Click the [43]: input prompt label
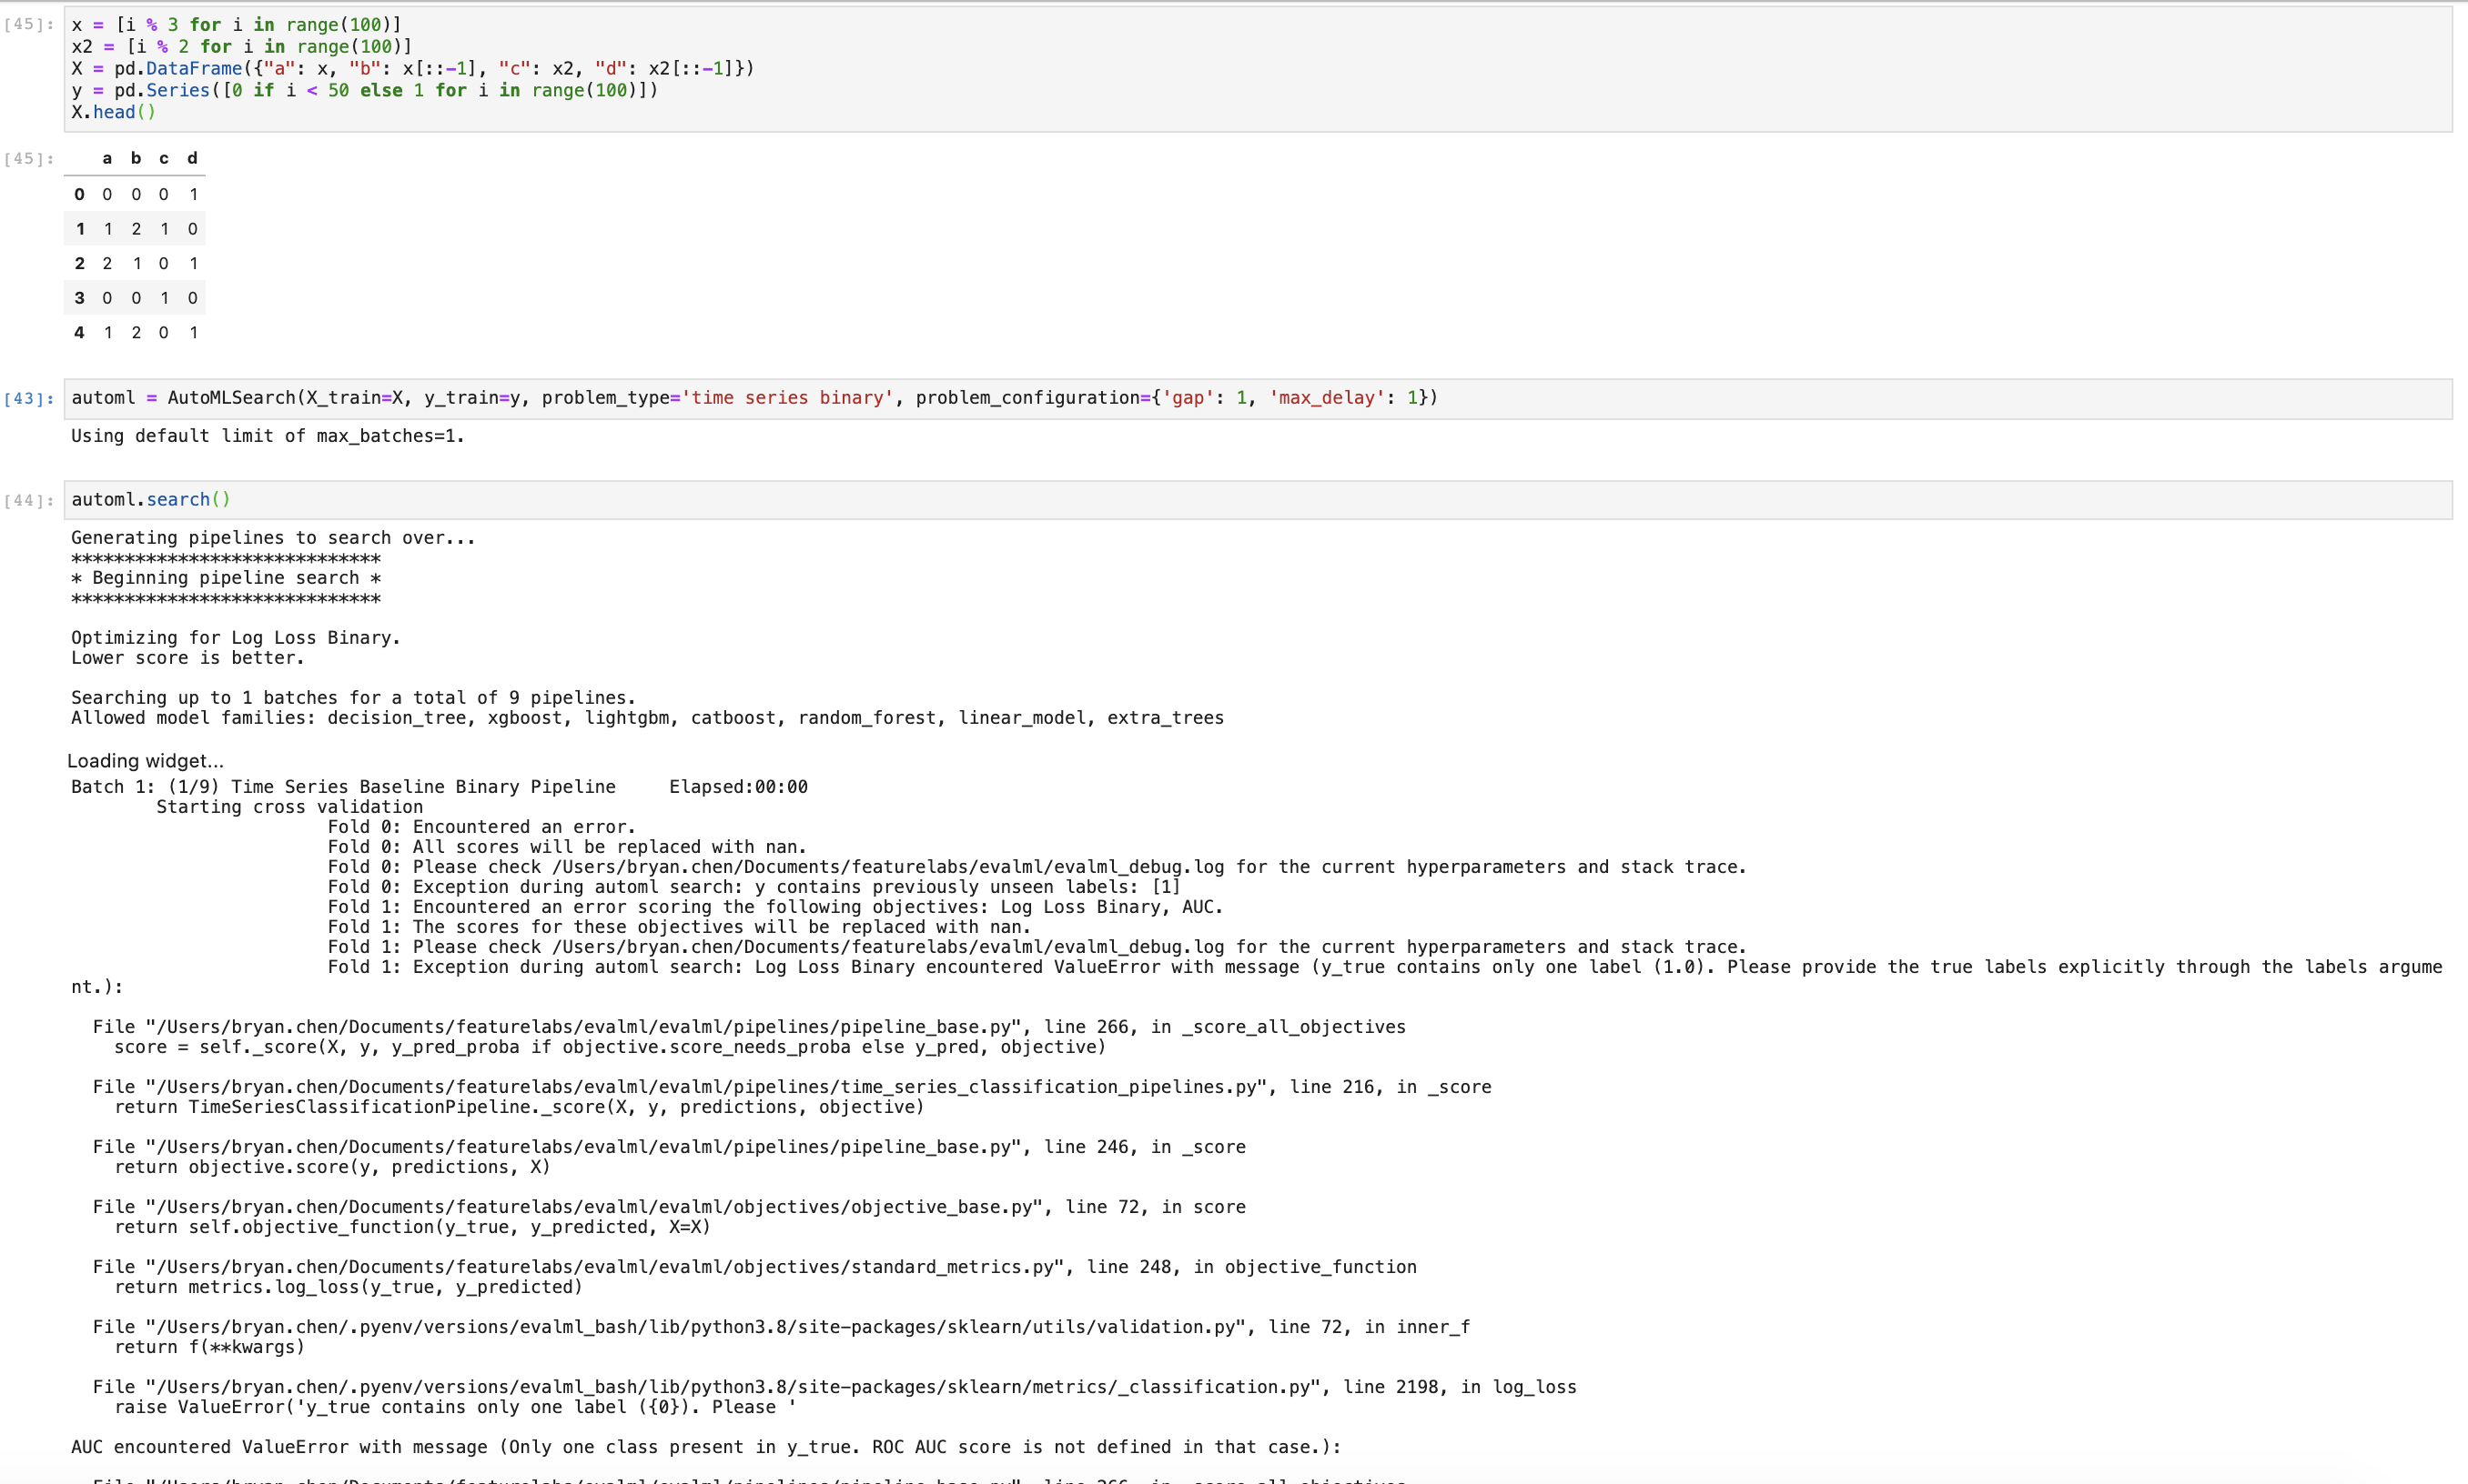This screenshot has height=1484, width=2468. tap(29, 399)
